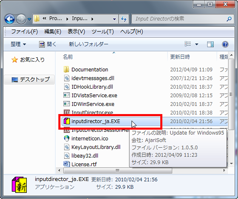
Task: Select the interneticon.ico file icon
Action: tap(66, 138)
